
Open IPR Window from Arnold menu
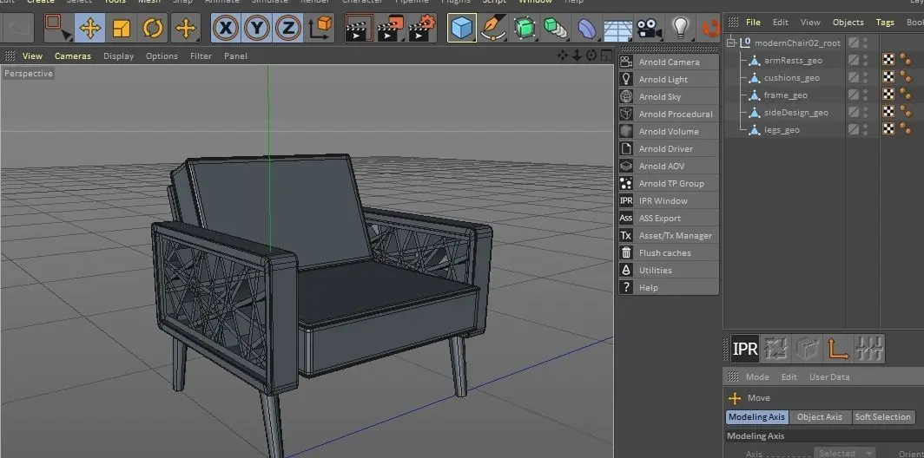[669, 200]
